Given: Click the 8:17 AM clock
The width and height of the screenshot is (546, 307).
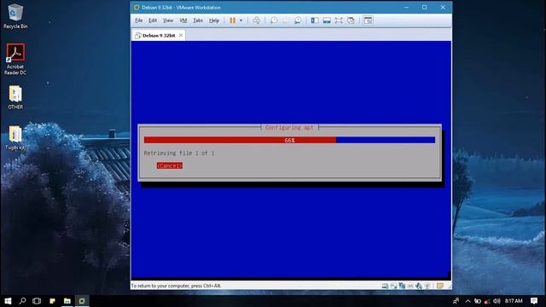Looking at the screenshot, I should pyautogui.click(x=514, y=301).
